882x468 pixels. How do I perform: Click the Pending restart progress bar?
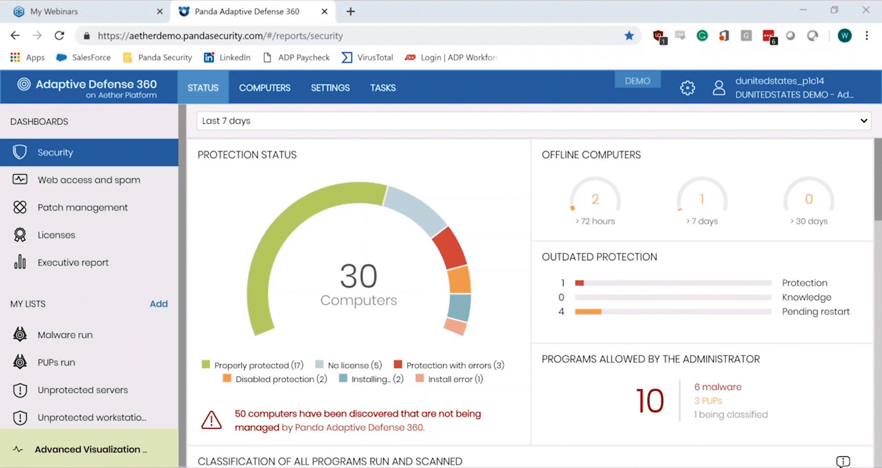(673, 312)
